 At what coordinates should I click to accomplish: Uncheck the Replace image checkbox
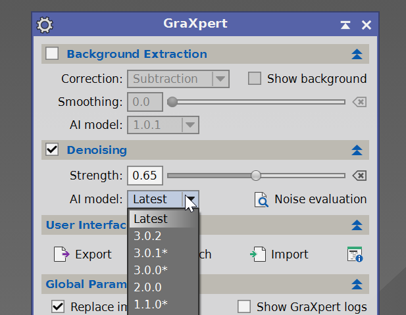coord(57,306)
